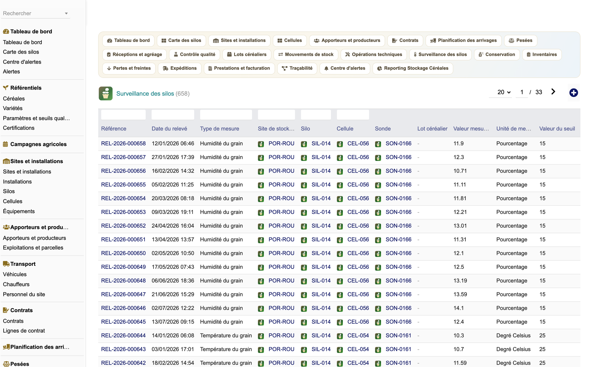This screenshot has height=367, width=593.
Task: Click the Tableau de bord sidebar gauge icon
Action: [6, 31]
